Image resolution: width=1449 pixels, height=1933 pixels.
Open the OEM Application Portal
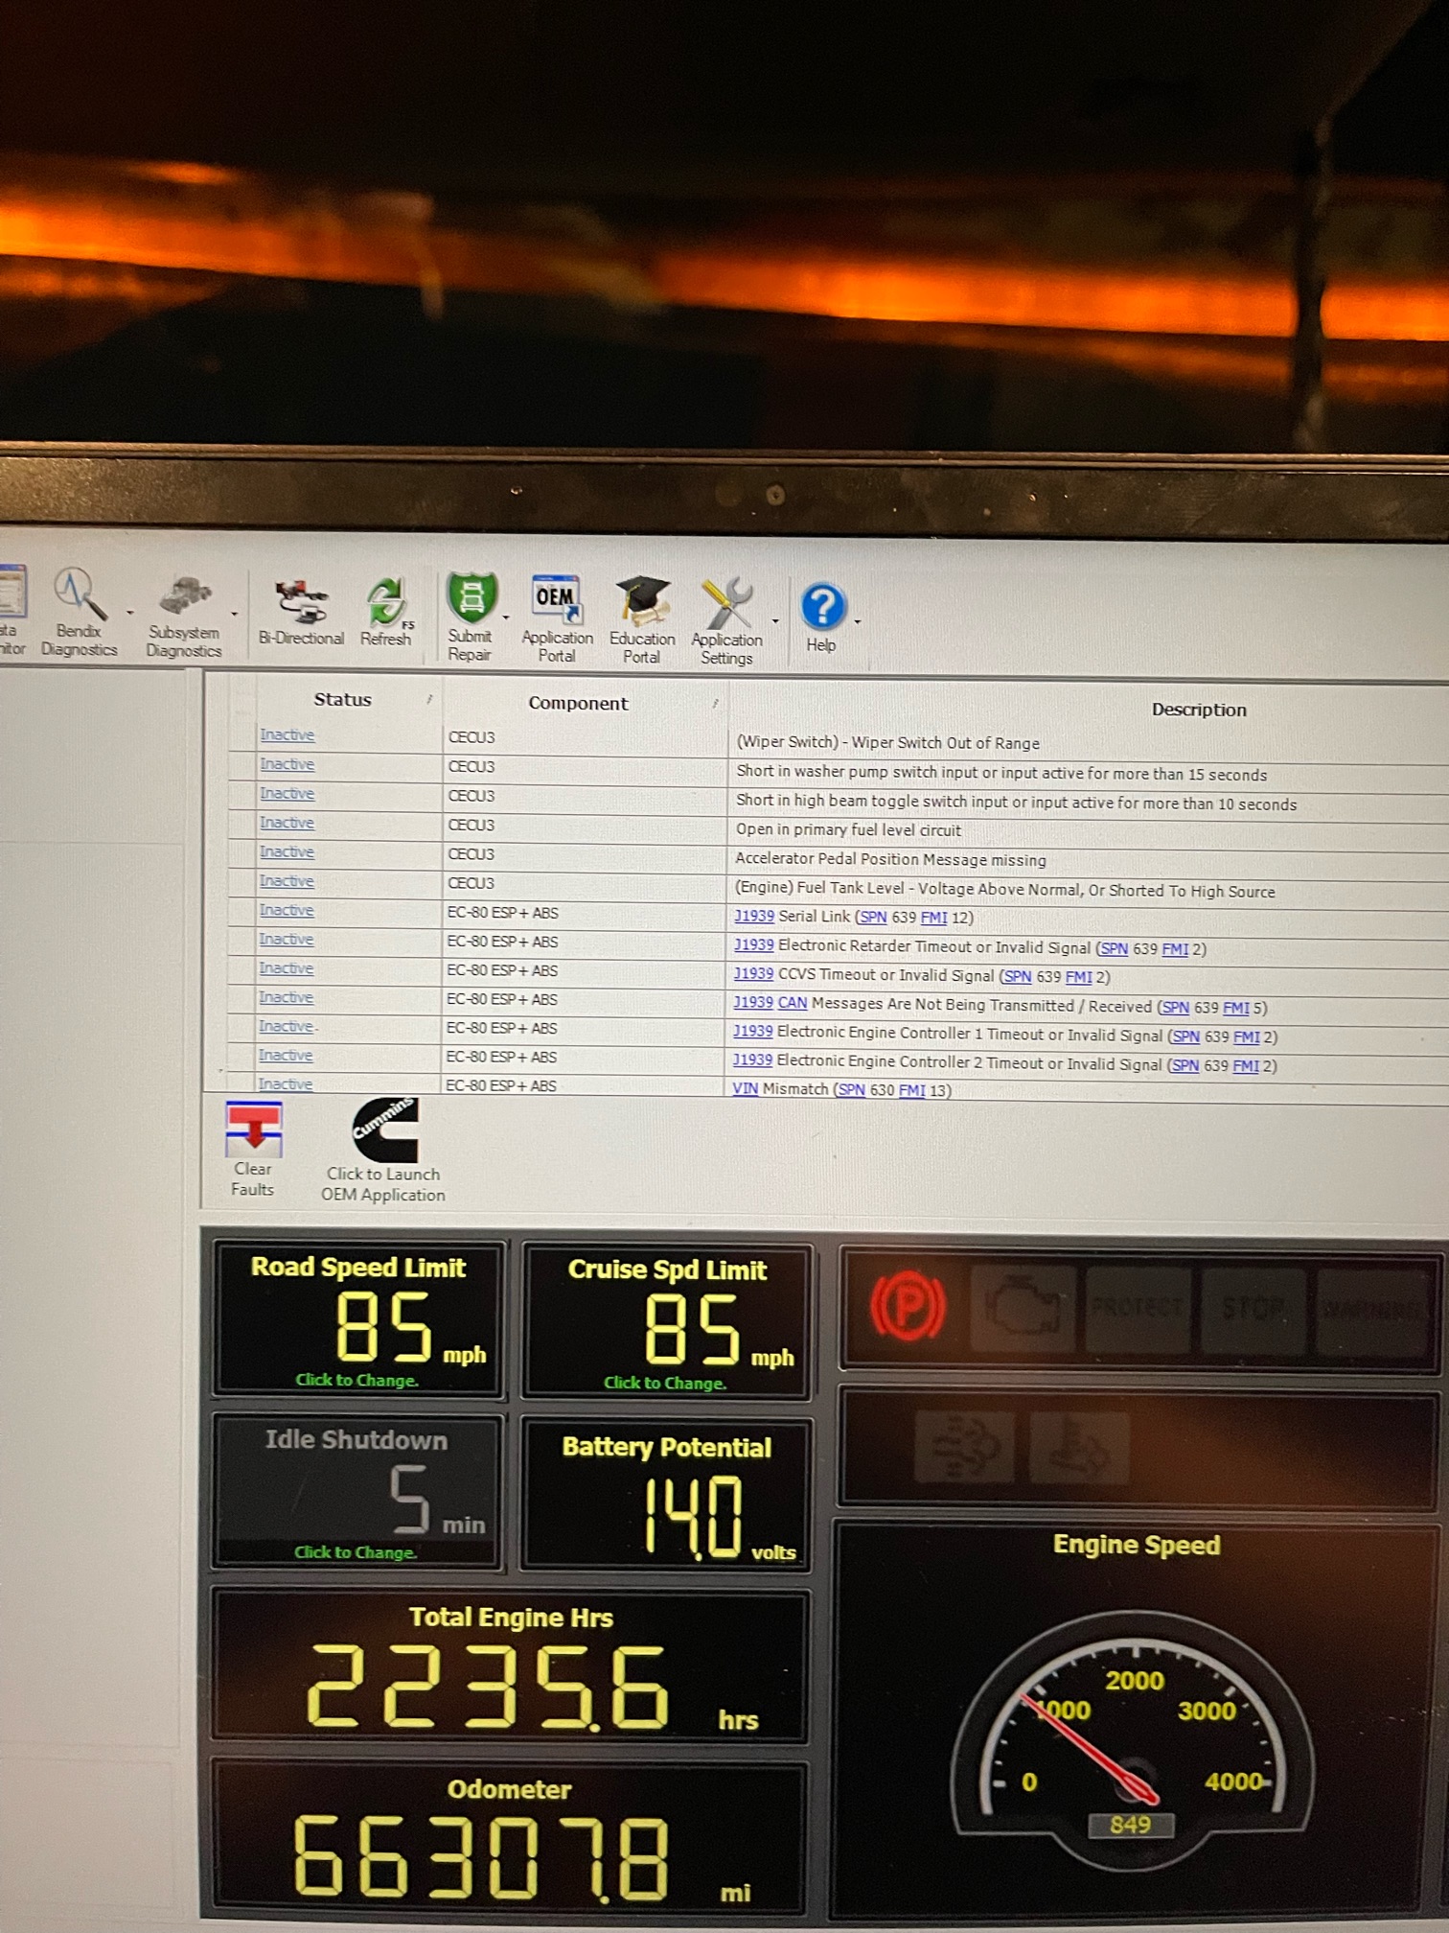557,617
